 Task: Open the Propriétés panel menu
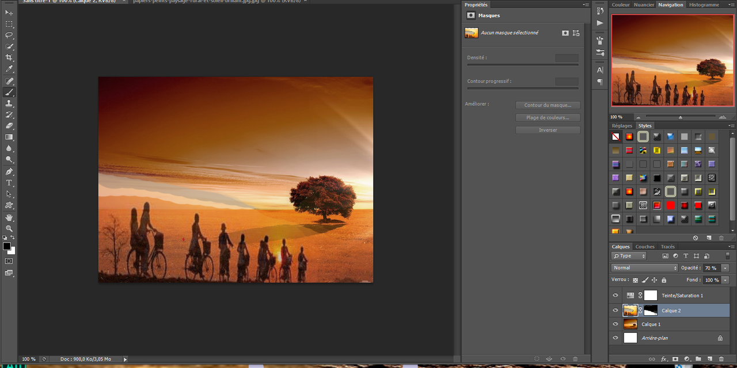tap(586, 5)
